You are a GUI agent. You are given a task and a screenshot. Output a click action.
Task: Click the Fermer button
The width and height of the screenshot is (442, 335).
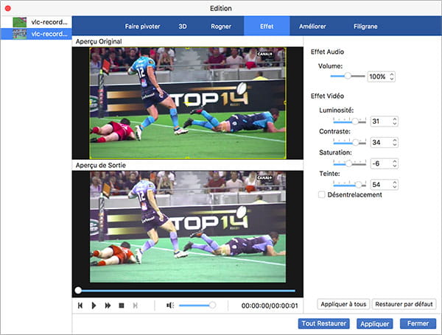click(x=418, y=323)
